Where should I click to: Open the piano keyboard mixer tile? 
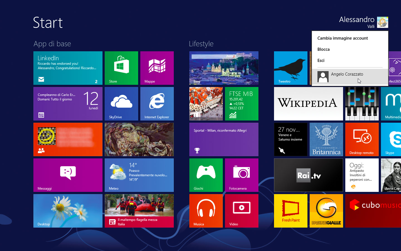click(x=362, y=104)
